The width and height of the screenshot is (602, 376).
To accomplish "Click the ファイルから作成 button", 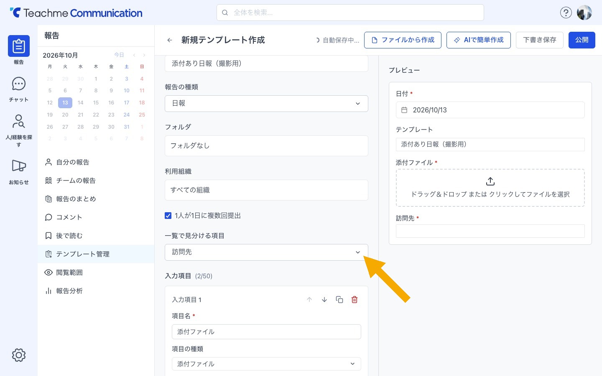I will [x=403, y=40].
